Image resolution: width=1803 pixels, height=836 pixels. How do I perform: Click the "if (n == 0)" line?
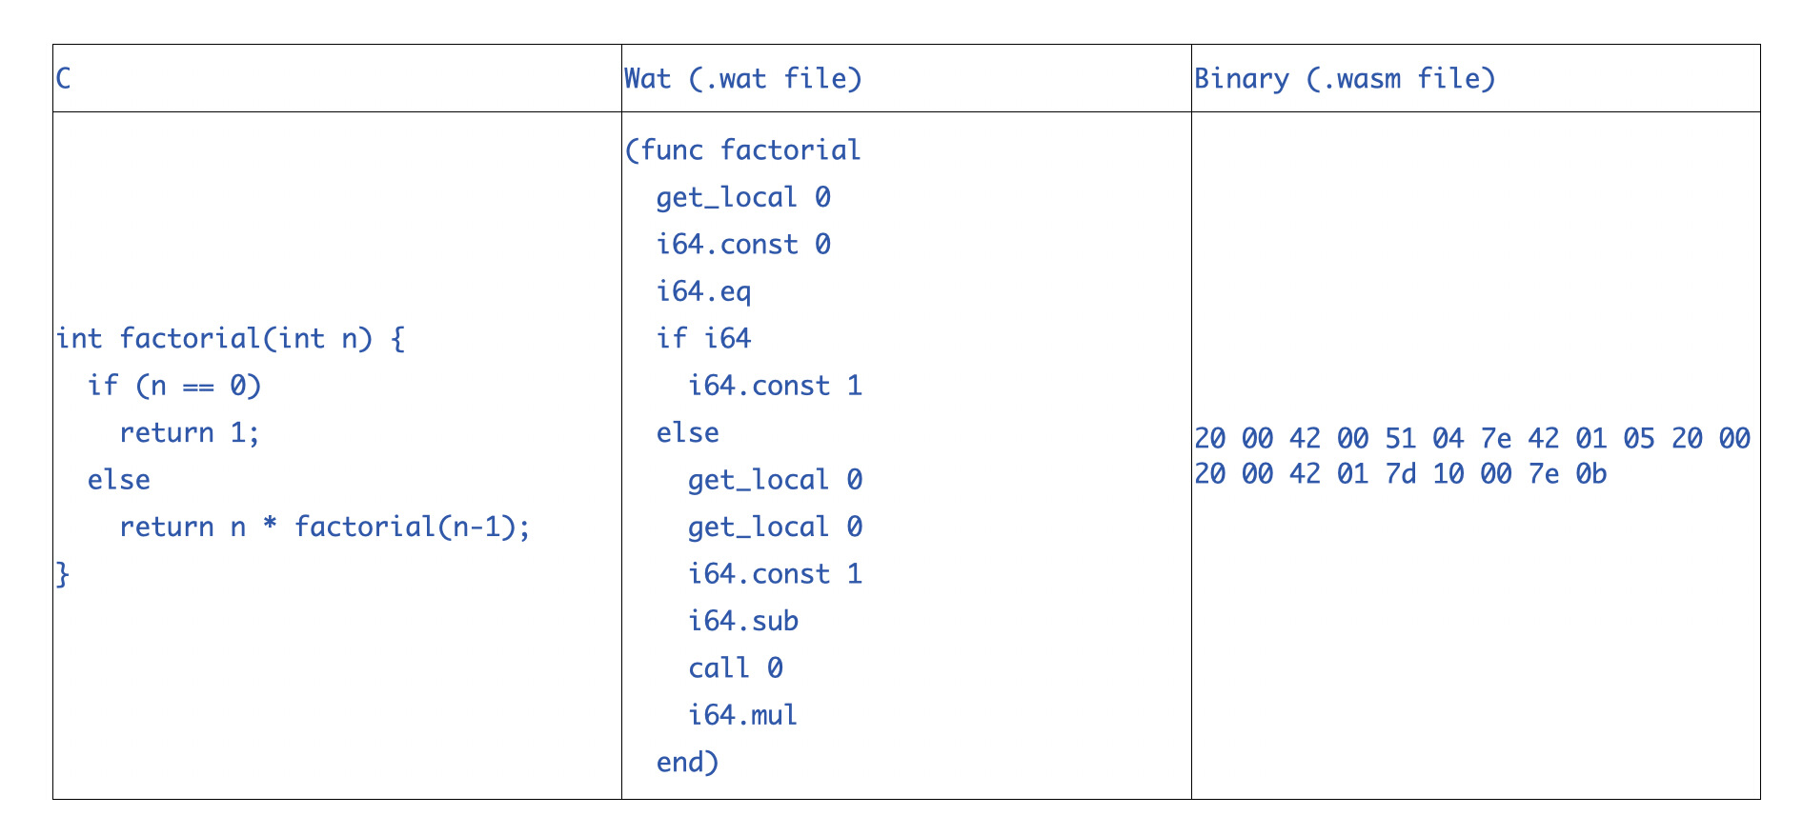point(174,386)
